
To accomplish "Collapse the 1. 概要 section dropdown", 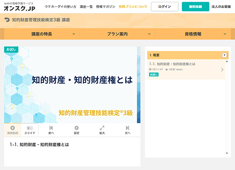I will tap(224, 55).
